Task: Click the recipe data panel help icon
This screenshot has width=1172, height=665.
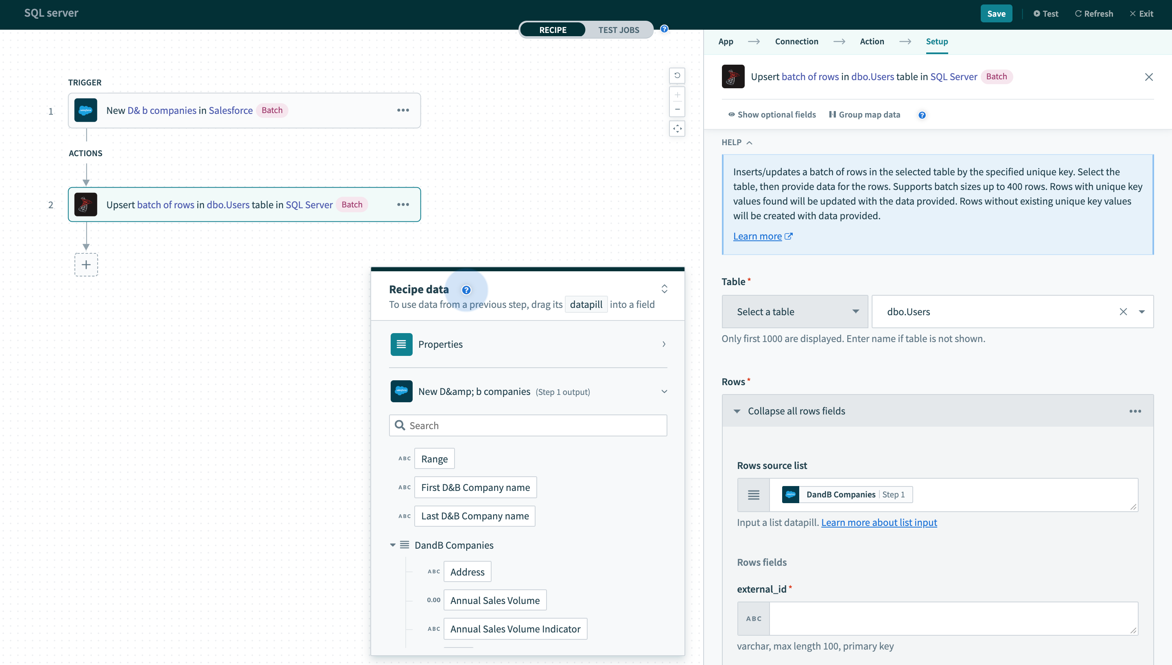Action: click(465, 290)
